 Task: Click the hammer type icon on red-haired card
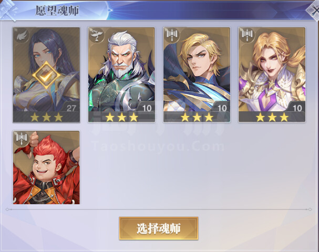(22, 138)
